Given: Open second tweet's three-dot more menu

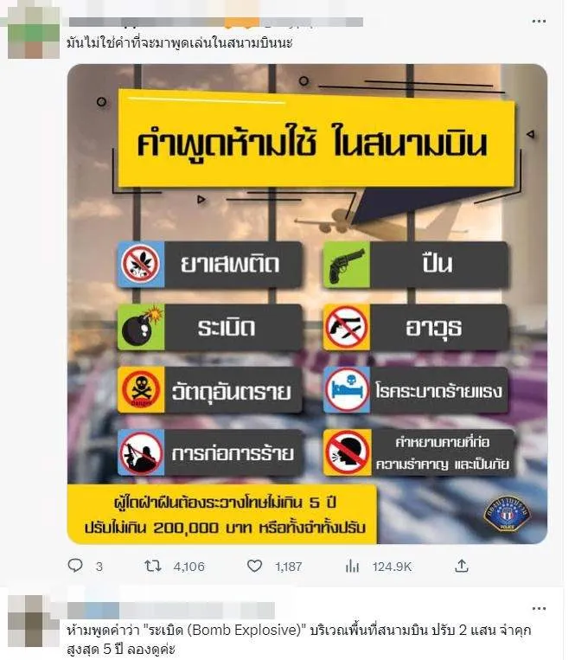Looking at the screenshot, I should [x=539, y=609].
